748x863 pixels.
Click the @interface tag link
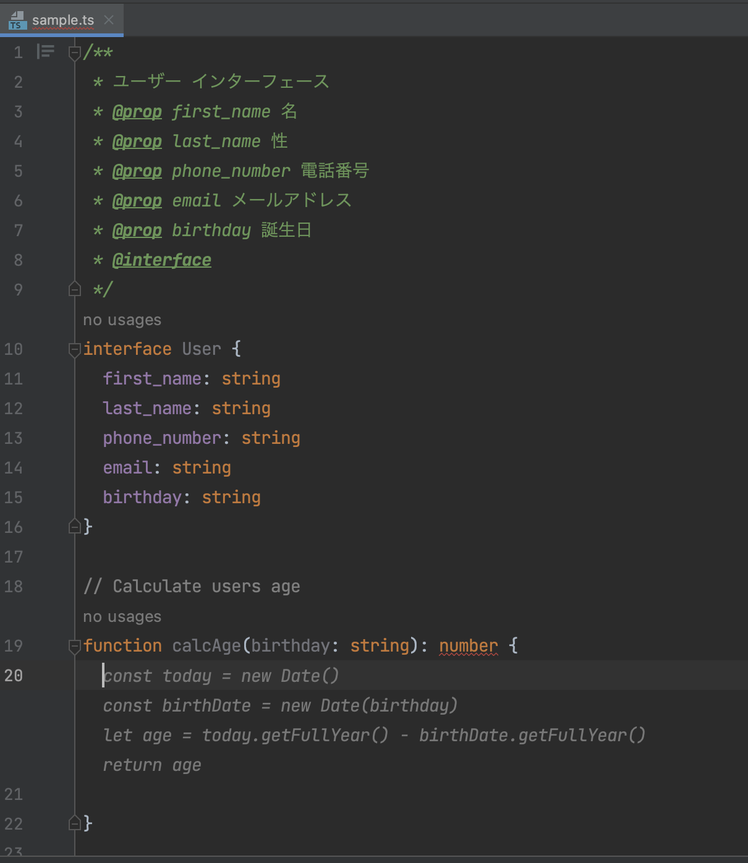(162, 260)
